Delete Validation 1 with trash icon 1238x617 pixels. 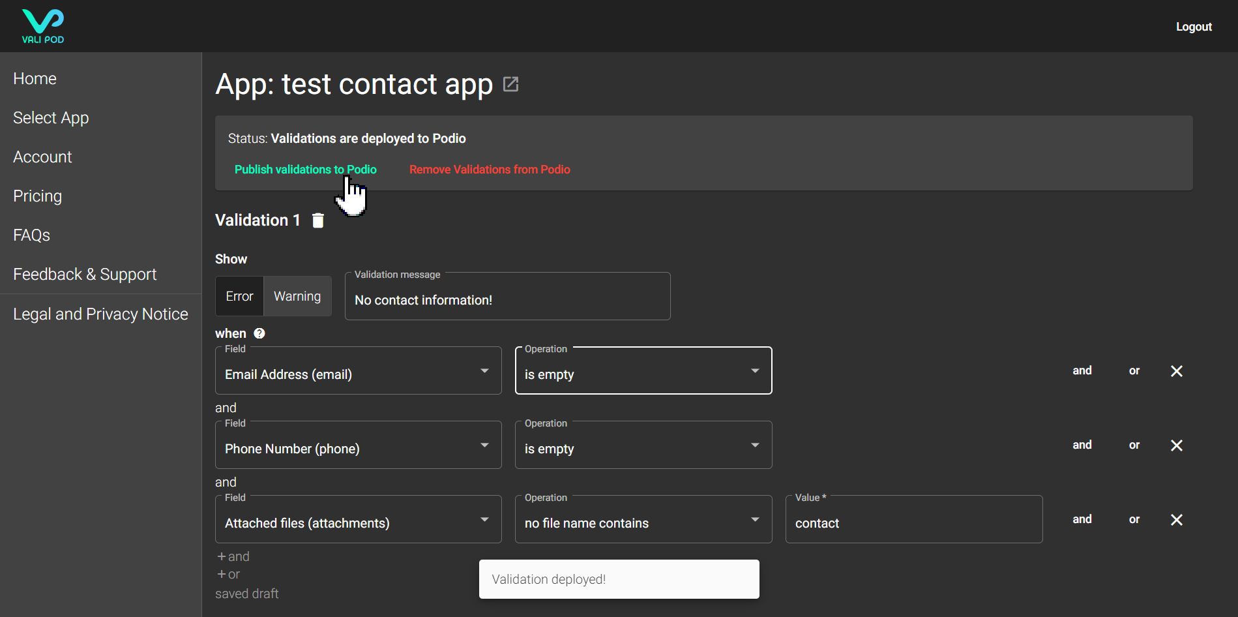pyautogui.click(x=318, y=220)
